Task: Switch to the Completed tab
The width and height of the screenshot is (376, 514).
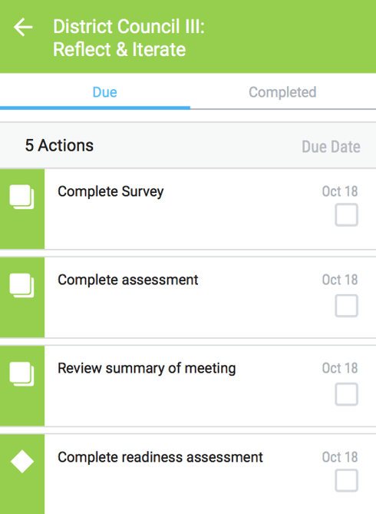Action: (x=282, y=92)
